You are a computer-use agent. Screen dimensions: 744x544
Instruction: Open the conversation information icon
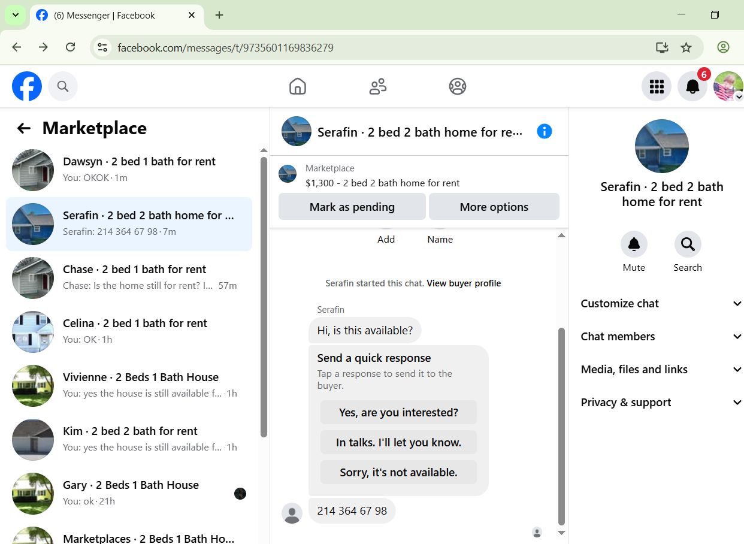[545, 131]
